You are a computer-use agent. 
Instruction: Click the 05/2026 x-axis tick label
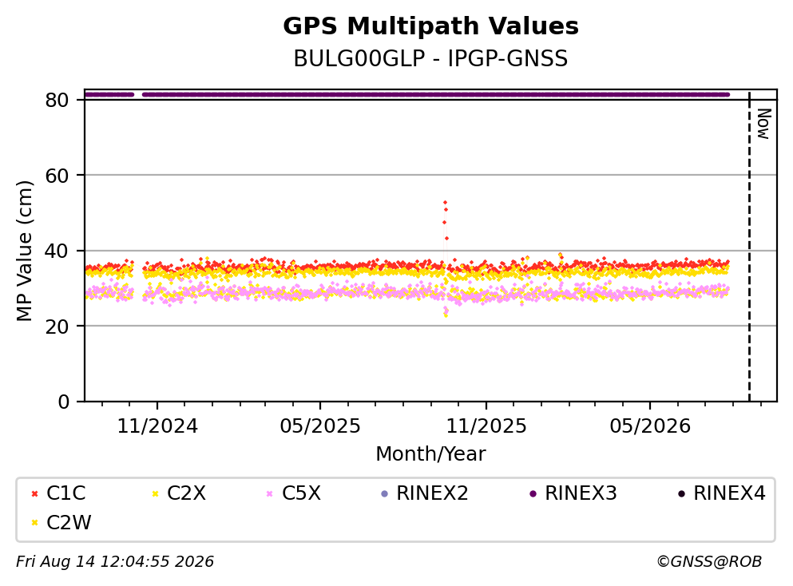650,426
